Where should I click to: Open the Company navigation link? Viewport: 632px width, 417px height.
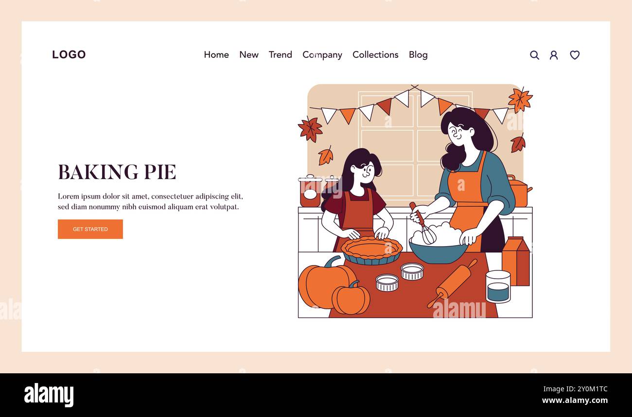(322, 55)
